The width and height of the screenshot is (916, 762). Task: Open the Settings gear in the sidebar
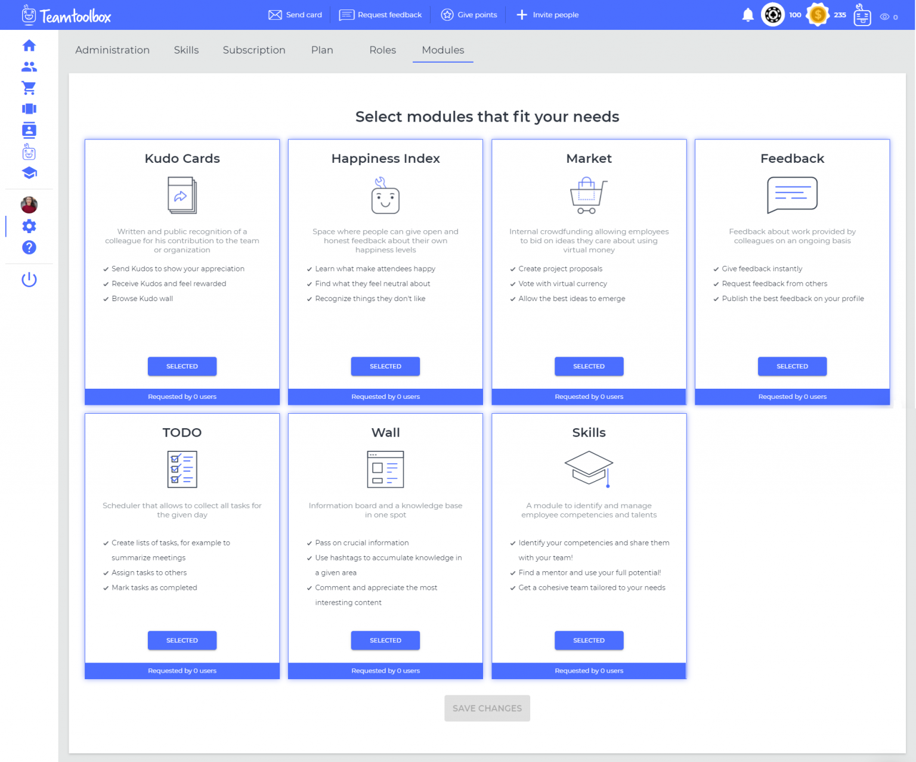pyautogui.click(x=29, y=227)
